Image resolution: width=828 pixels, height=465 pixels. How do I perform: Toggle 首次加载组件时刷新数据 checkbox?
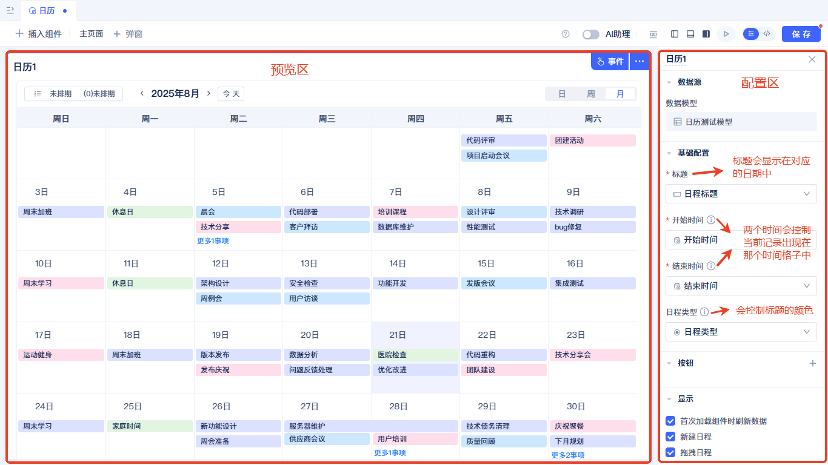pyautogui.click(x=670, y=421)
